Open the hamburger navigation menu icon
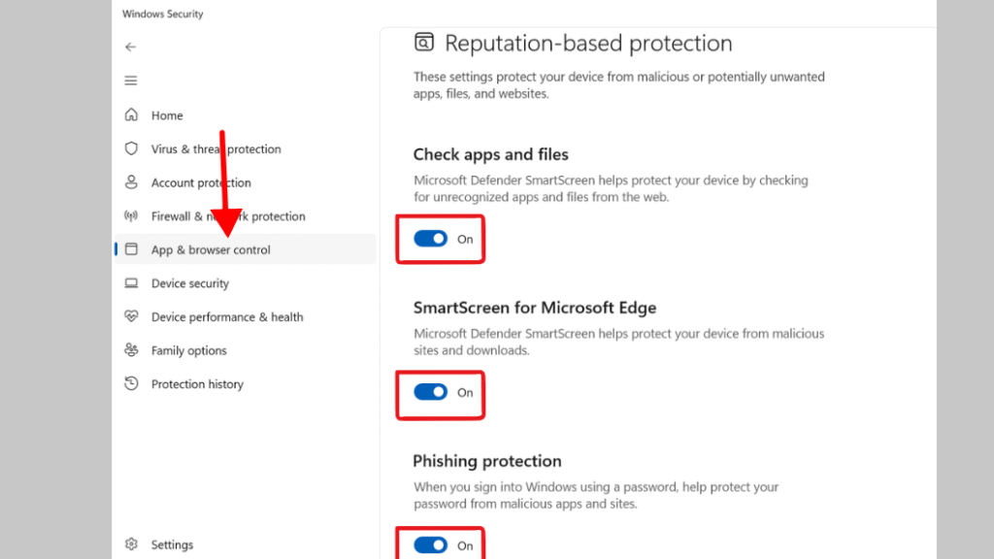 pyautogui.click(x=131, y=81)
